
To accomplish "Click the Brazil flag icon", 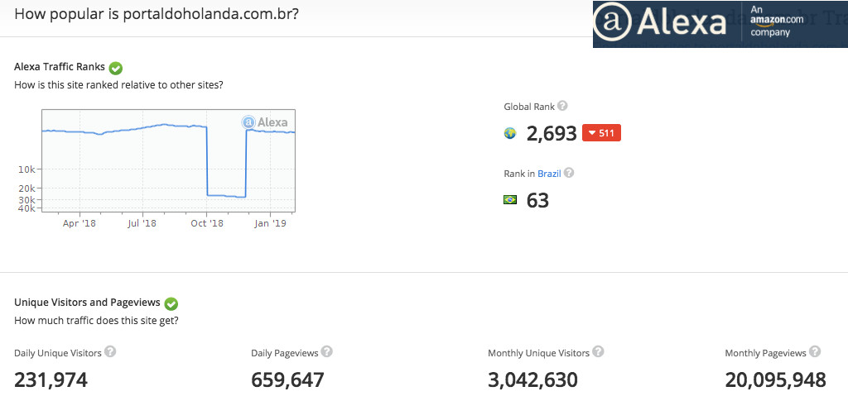I will tap(510, 200).
